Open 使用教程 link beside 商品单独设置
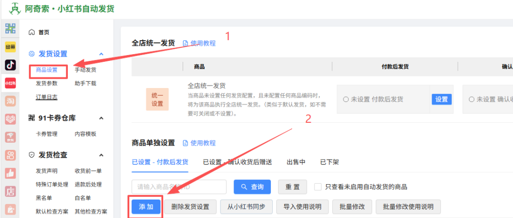513x218 pixels. pyautogui.click(x=203, y=143)
